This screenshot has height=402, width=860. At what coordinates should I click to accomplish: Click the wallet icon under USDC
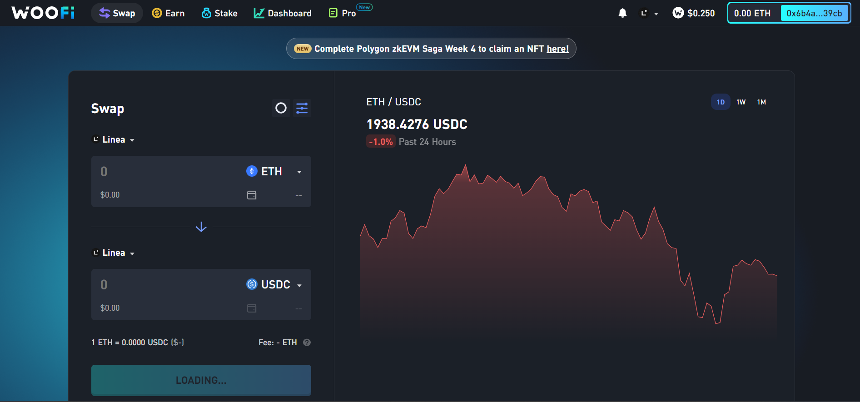click(252, 308)
